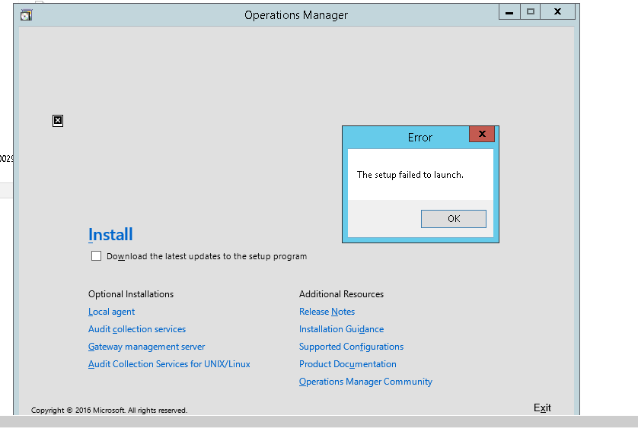Open Audit collection services link
The image size is (638, 428).
coord(137,329)
